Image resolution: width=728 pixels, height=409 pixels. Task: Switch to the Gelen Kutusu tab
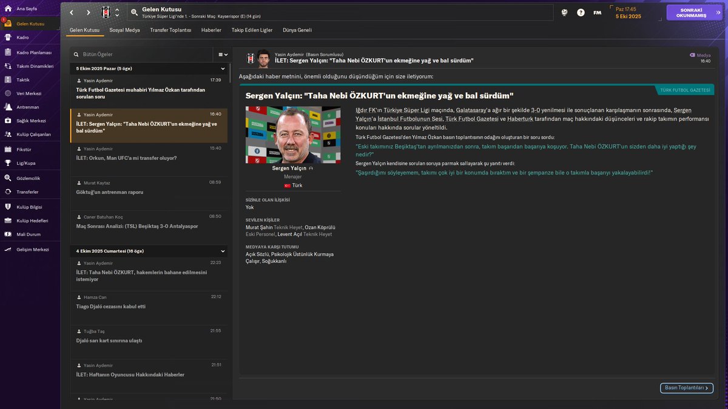(x=84, y=30)
